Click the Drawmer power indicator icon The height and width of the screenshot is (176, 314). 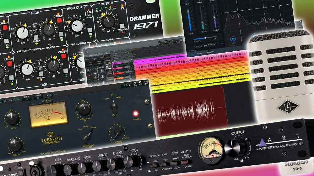(122, 7)
